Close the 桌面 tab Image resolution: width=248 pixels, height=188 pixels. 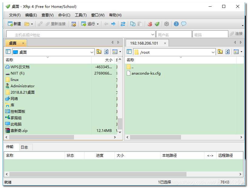click(23, 43)
